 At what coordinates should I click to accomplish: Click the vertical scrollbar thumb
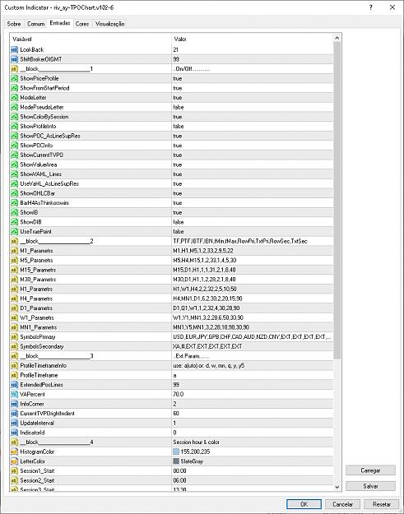coord(337,200)
